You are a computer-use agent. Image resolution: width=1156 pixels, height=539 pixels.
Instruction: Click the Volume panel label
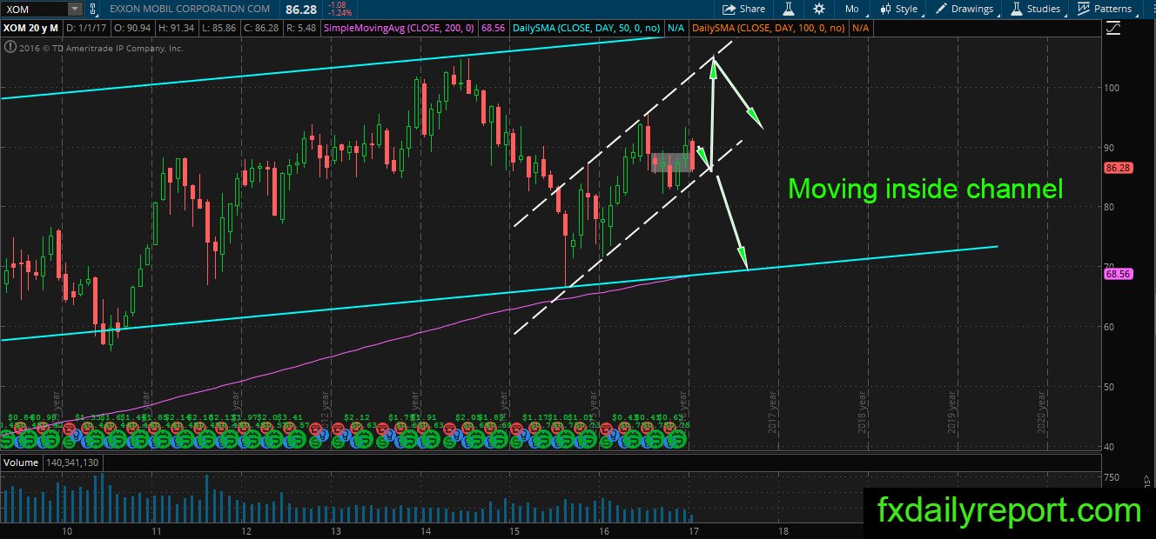pos(19,464)
